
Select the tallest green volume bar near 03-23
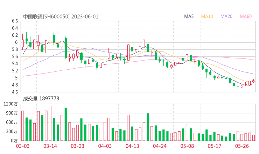66,124
